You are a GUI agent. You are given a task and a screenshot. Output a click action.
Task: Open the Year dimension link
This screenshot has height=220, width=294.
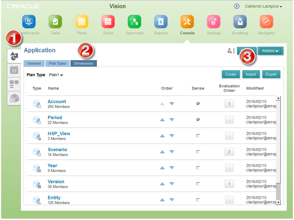(x=53, y=166)
